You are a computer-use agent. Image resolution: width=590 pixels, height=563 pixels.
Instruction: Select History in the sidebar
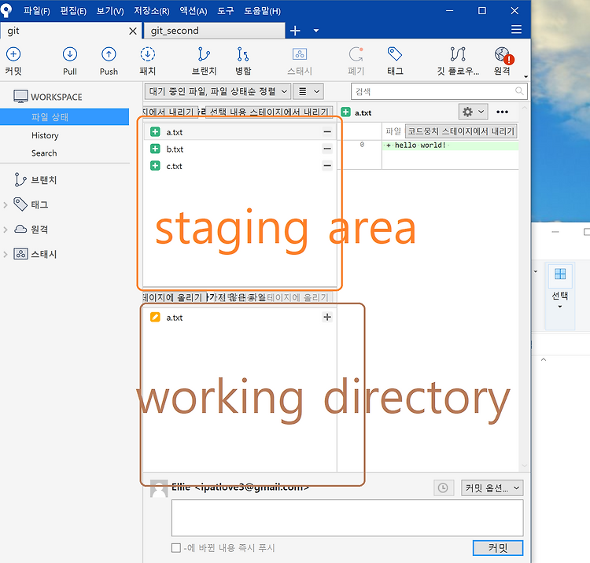coord(45,135)
